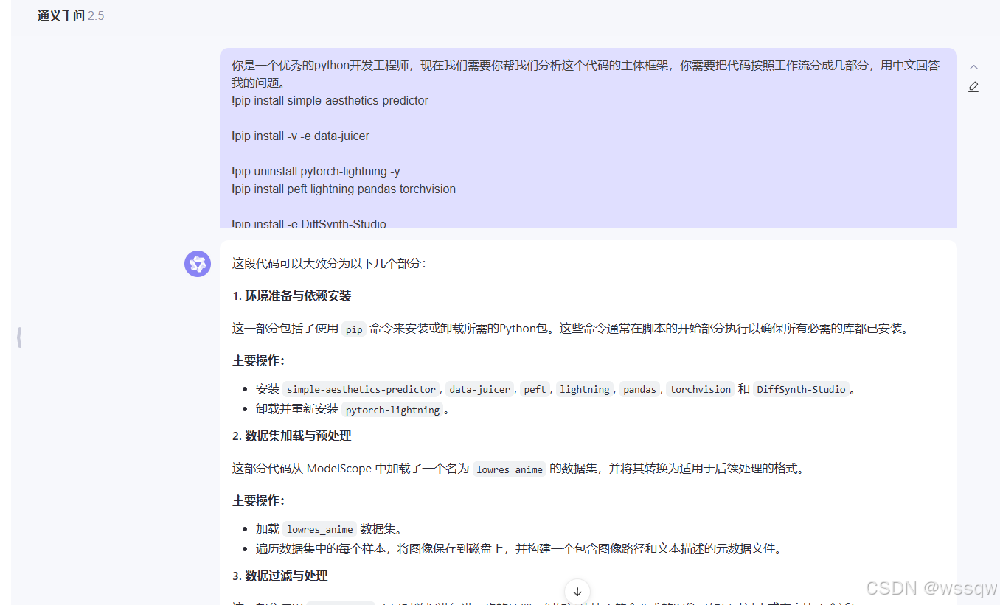Click the inline code 'DiffSynth-Studio'
Image resolution: width=1000 pixels, height=605 pixels.
click(x=802, y=389)
